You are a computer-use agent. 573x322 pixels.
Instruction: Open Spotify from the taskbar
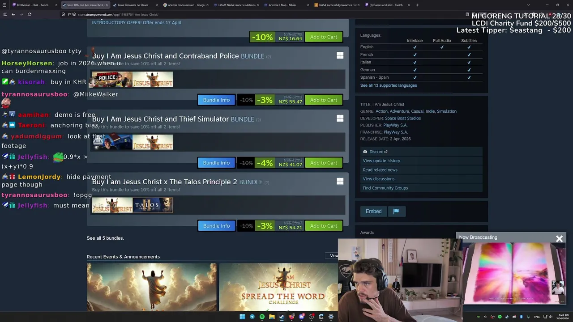(262, 317)
